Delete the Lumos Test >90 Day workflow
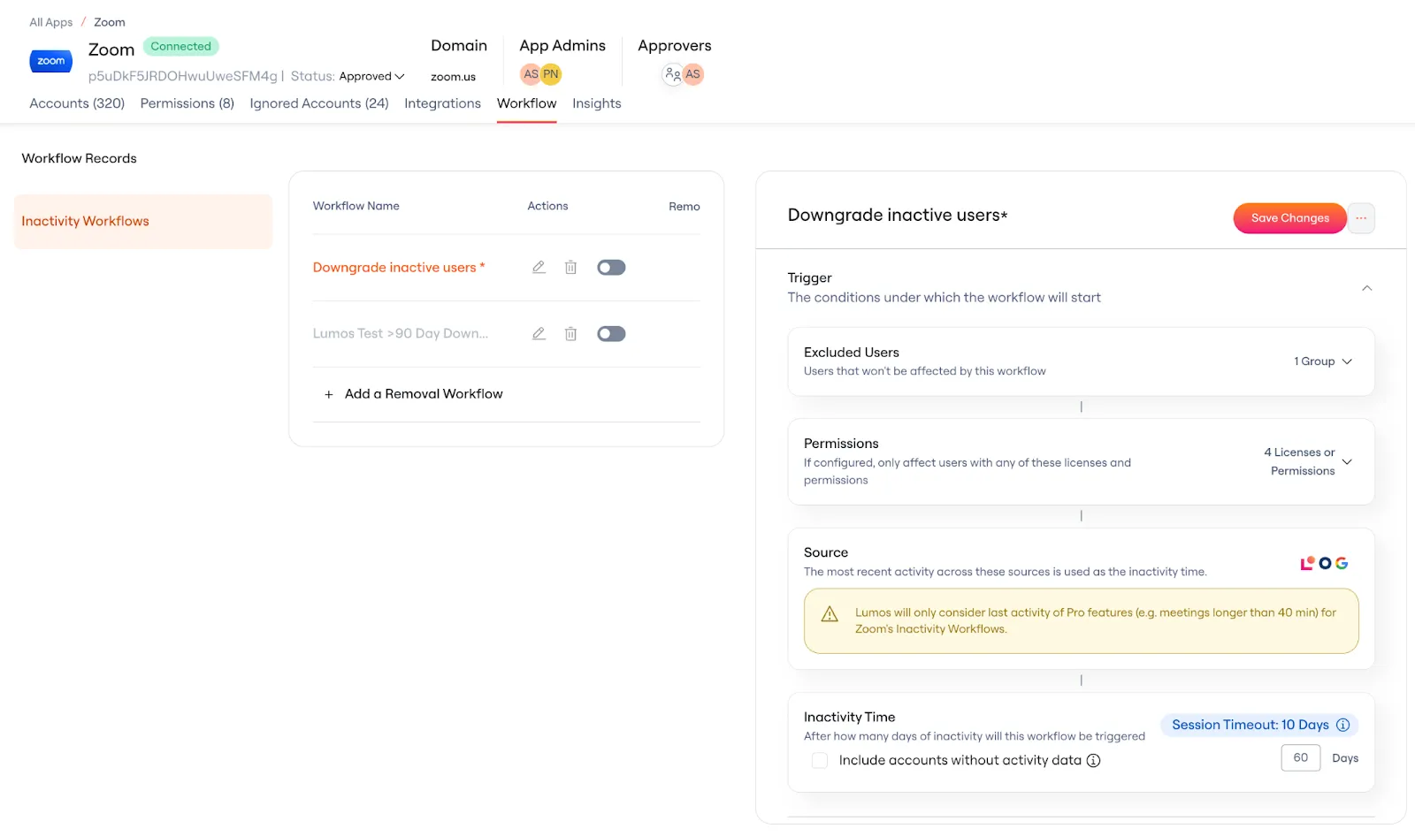This screenshot has width=1415, height=836. click(570, 333)
